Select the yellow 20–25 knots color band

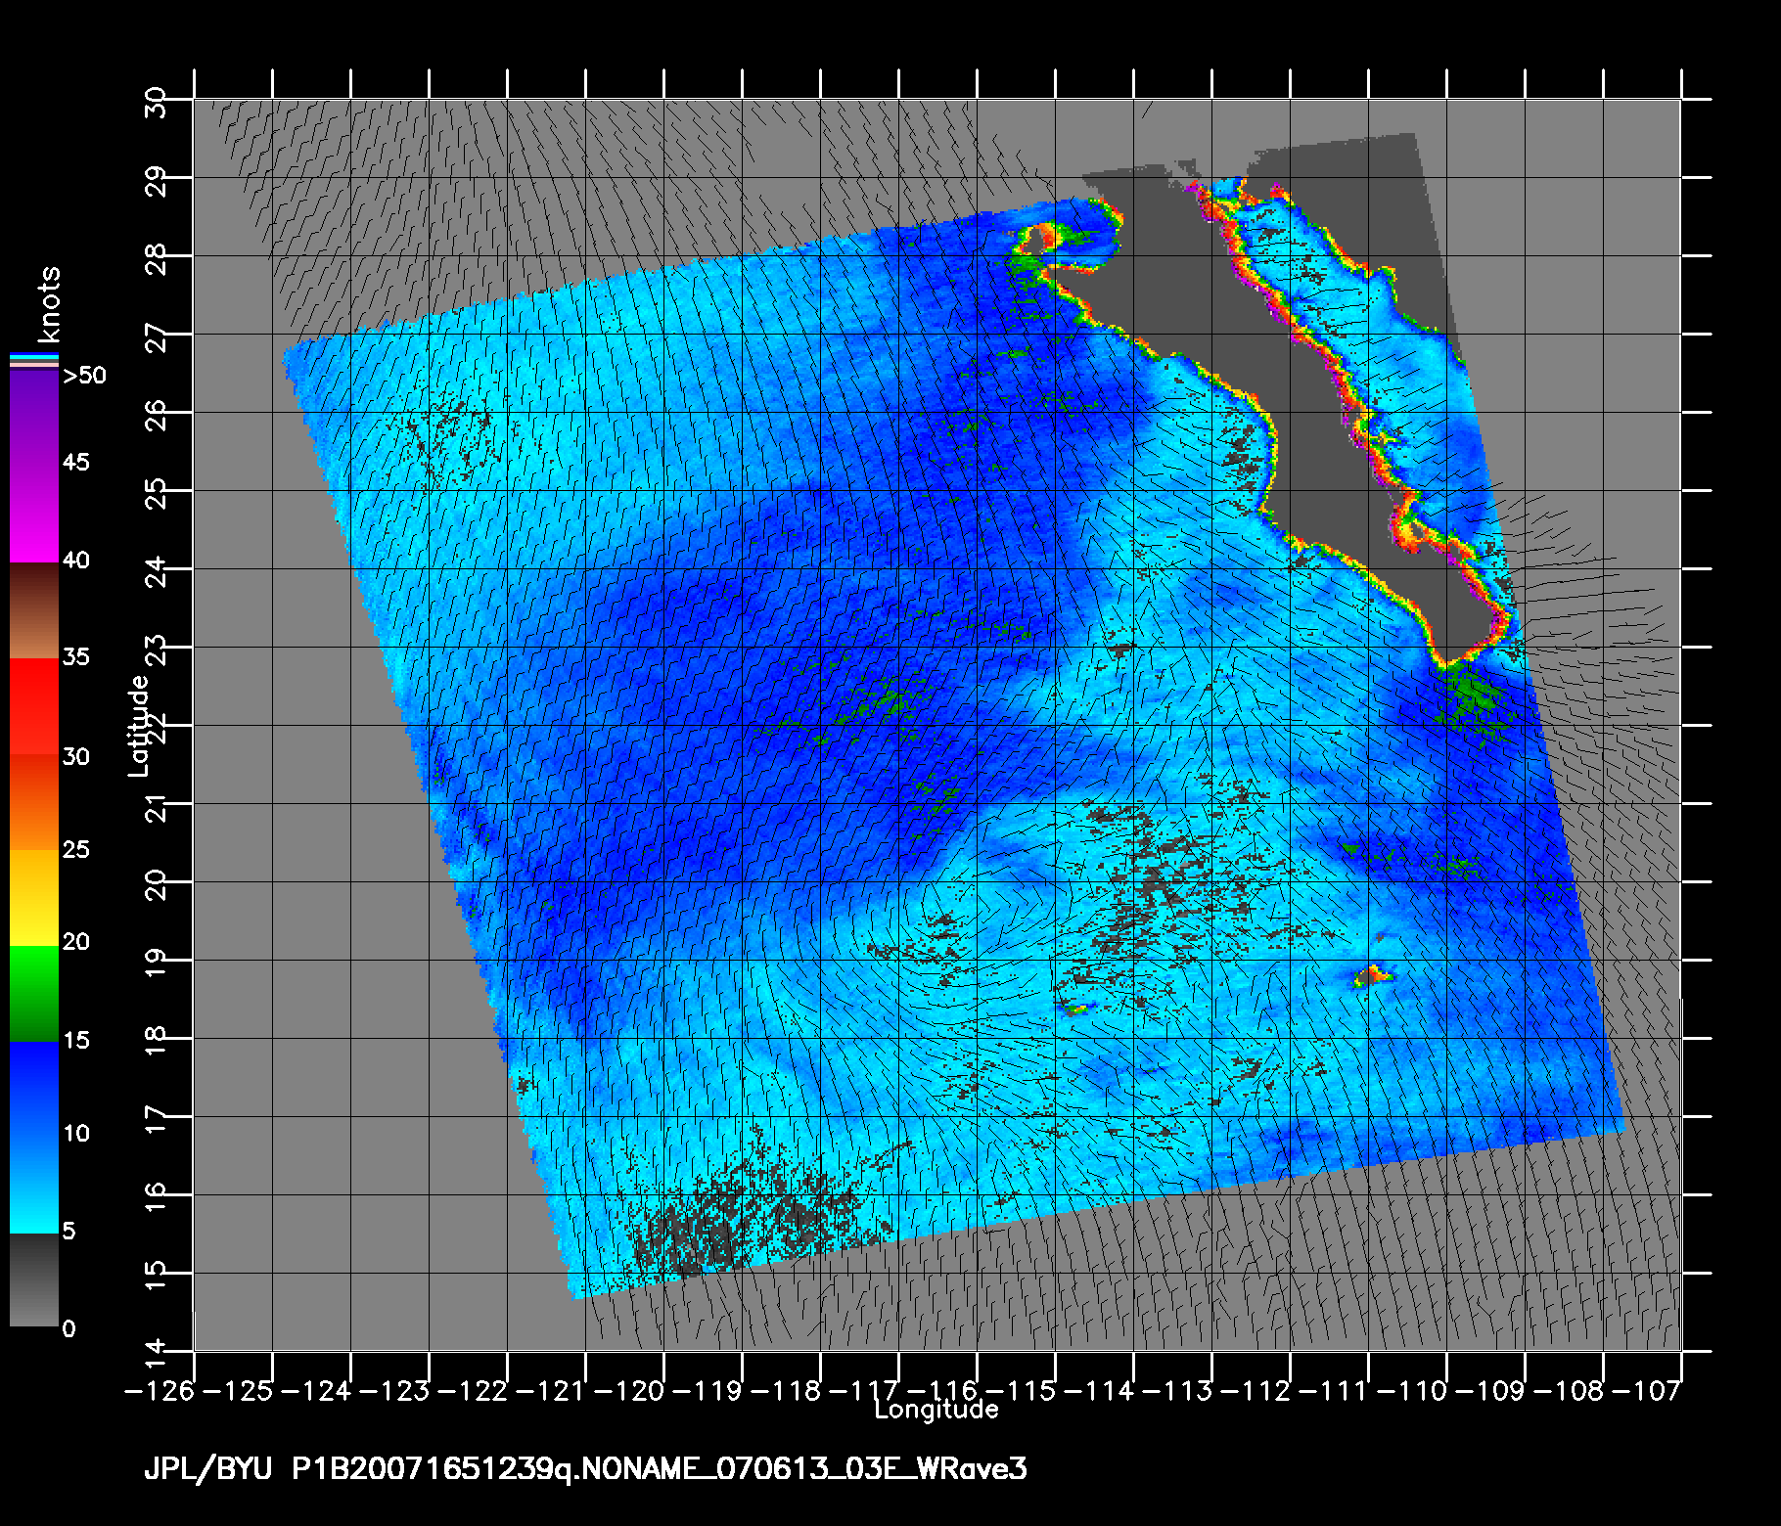[x=34, y=898]
